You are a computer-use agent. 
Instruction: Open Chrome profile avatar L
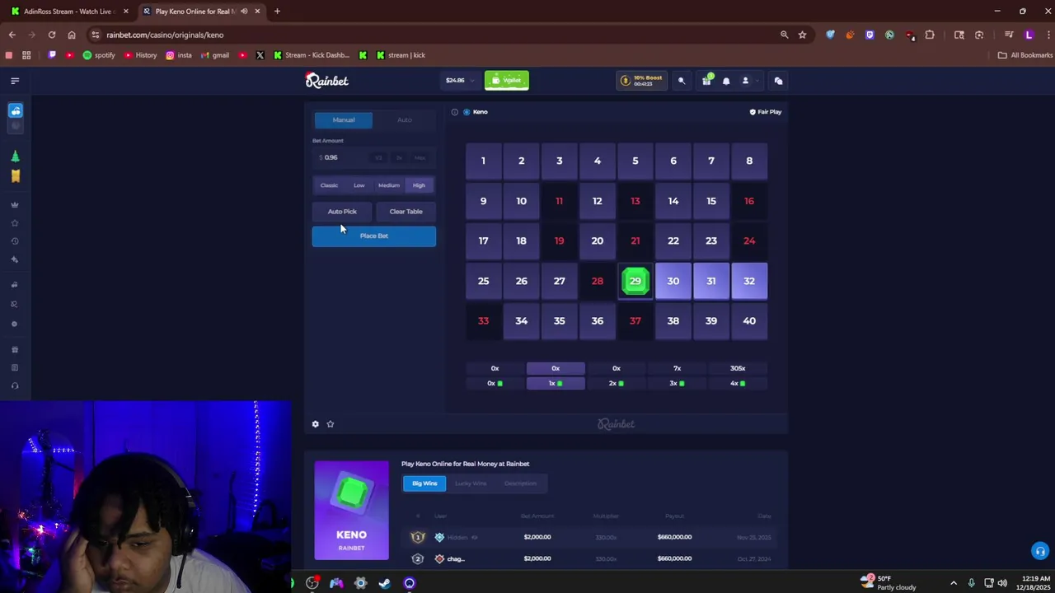click(x=1029, y=35)
